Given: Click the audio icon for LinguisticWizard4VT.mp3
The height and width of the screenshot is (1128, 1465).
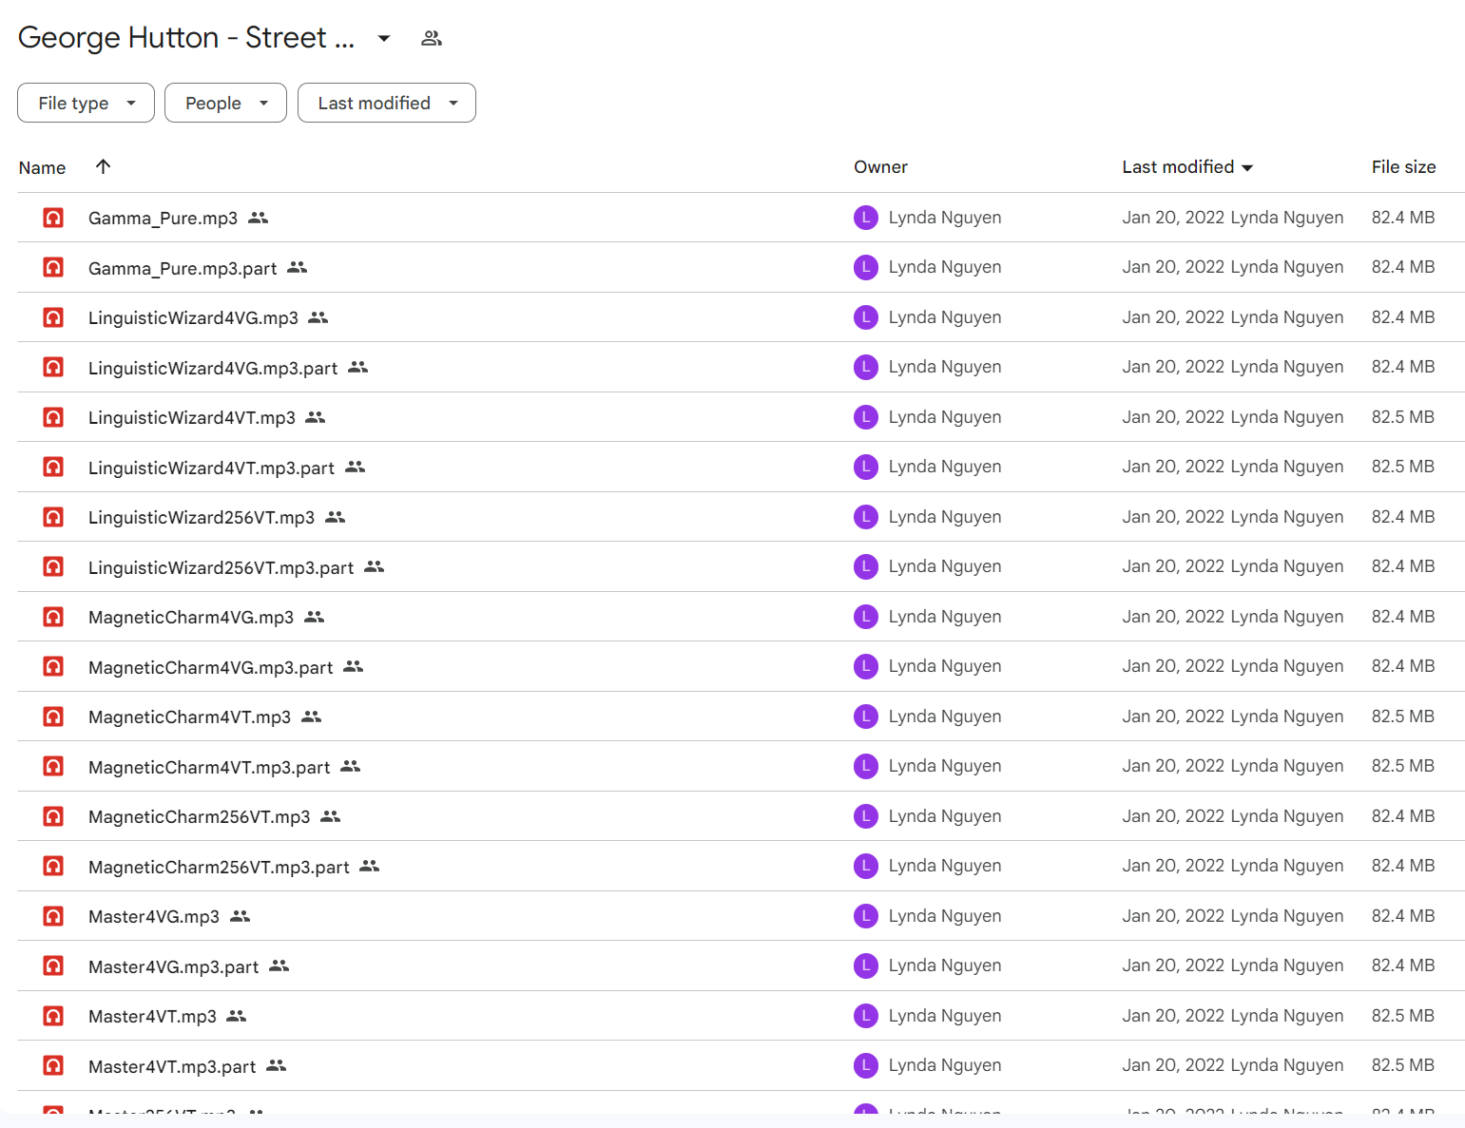Looking at the screenshot, I should 53,417.
